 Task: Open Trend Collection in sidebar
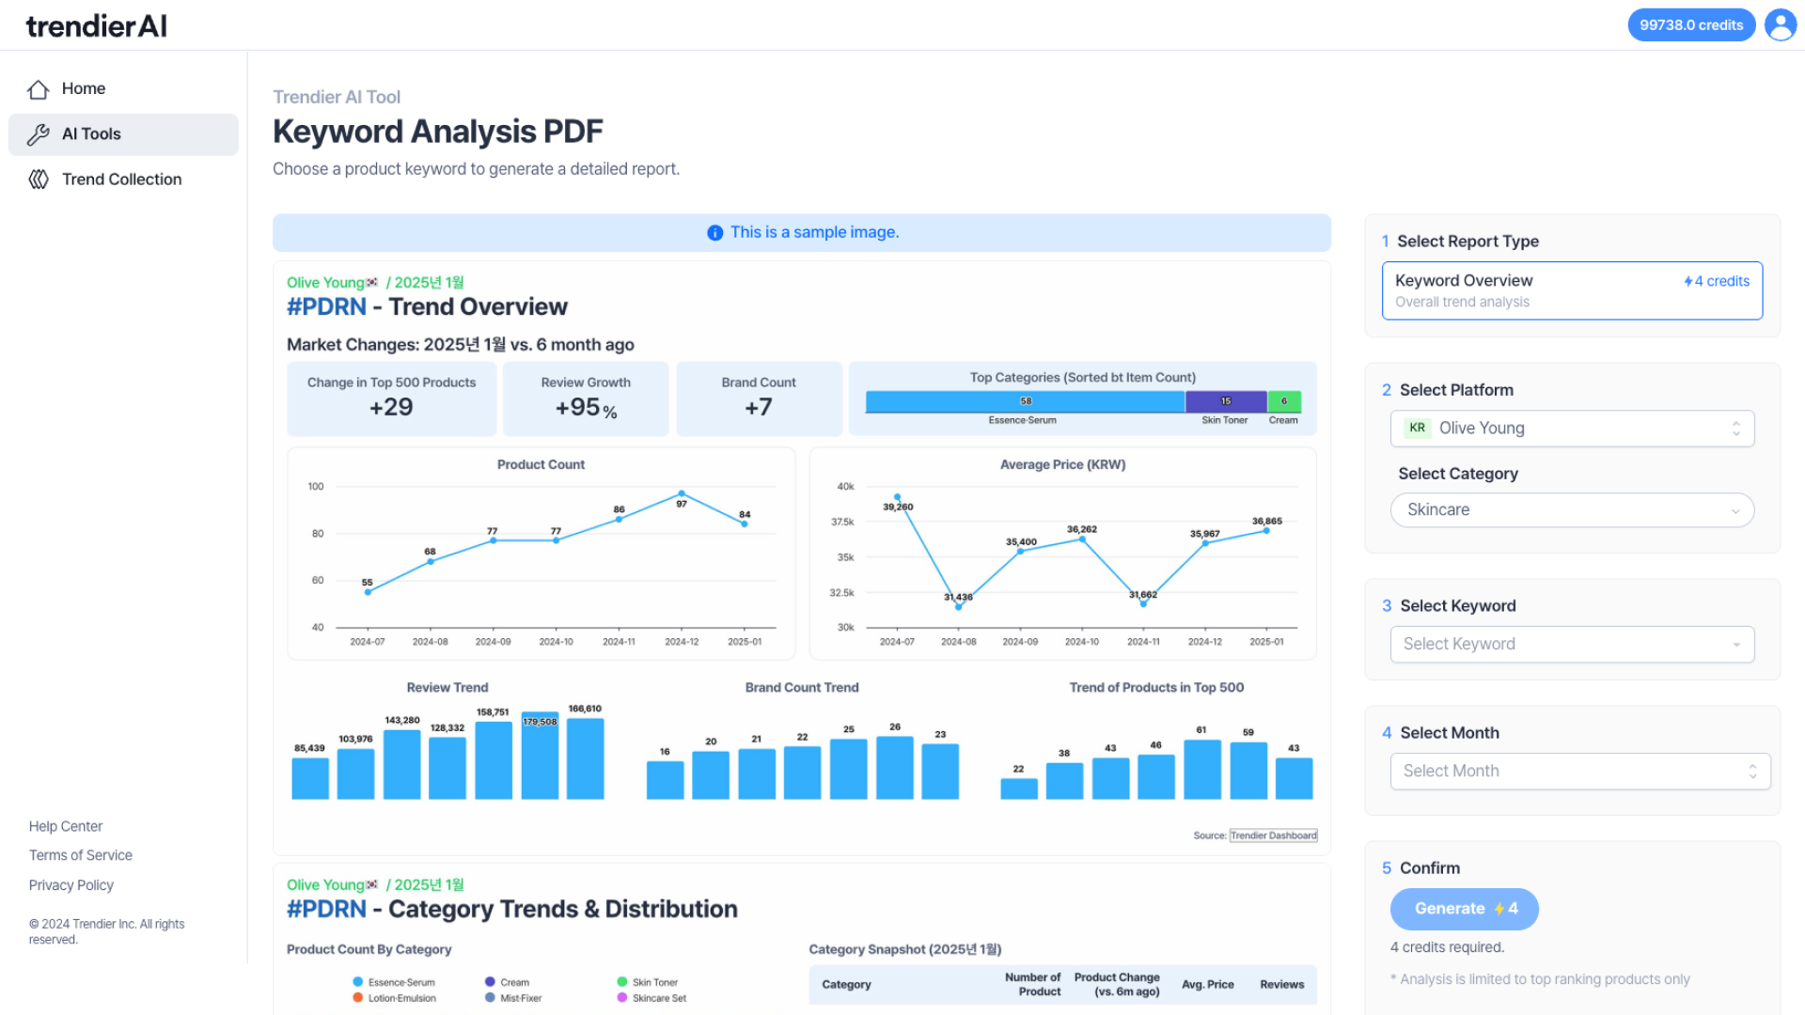click(x=123, y=180)
